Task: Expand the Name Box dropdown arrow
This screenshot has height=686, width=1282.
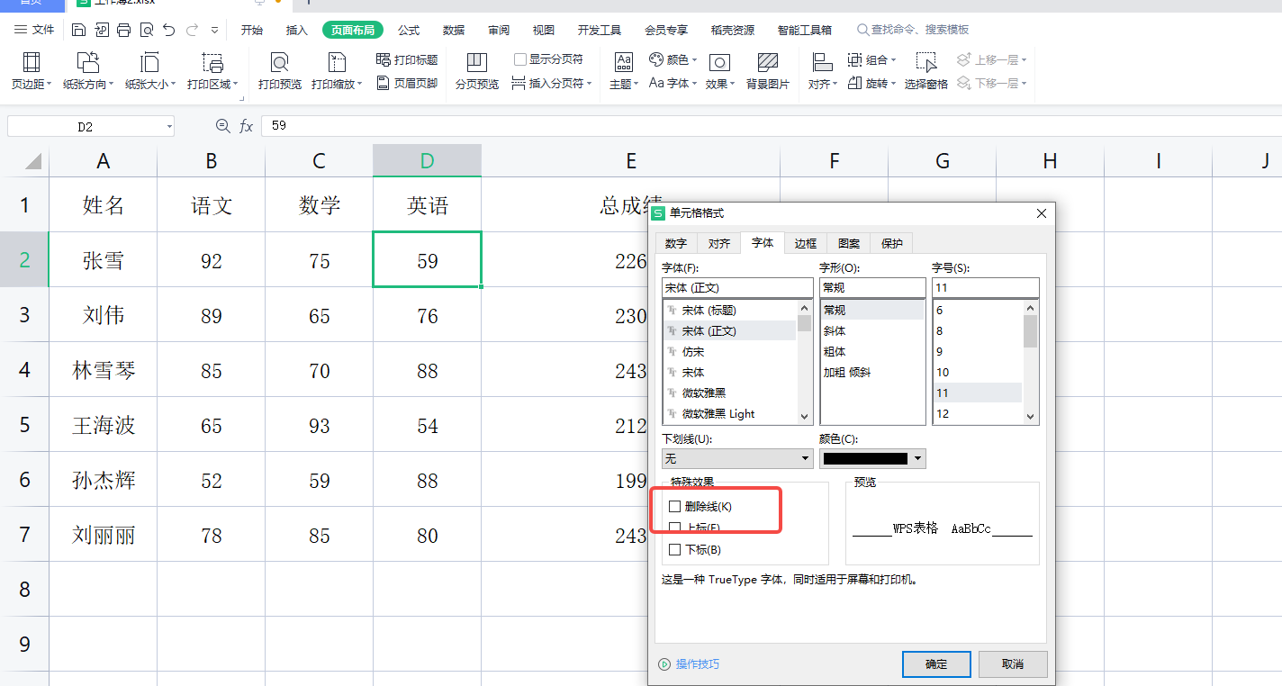Action: (168, 127)
